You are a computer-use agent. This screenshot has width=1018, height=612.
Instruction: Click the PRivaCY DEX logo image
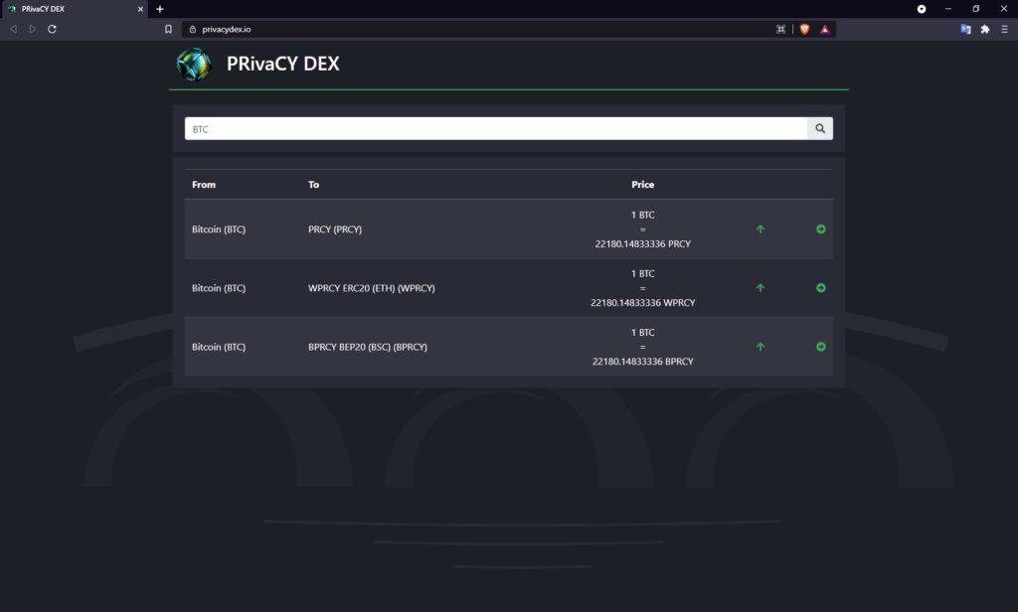click(x=194, y=65)
